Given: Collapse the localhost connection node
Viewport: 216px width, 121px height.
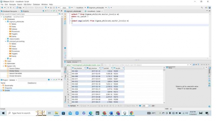Looking at the screenshot, I should tap(1, 17).
